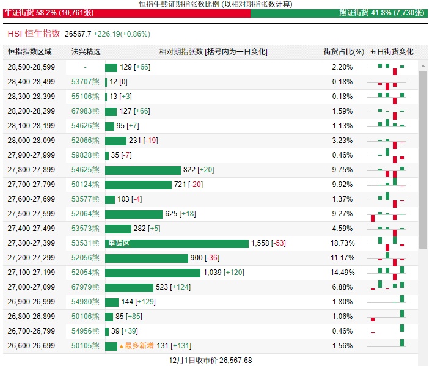The image size is (429, 366).
Task: Open the 67983熊 certificate link
Action: [x=85, y=111]
